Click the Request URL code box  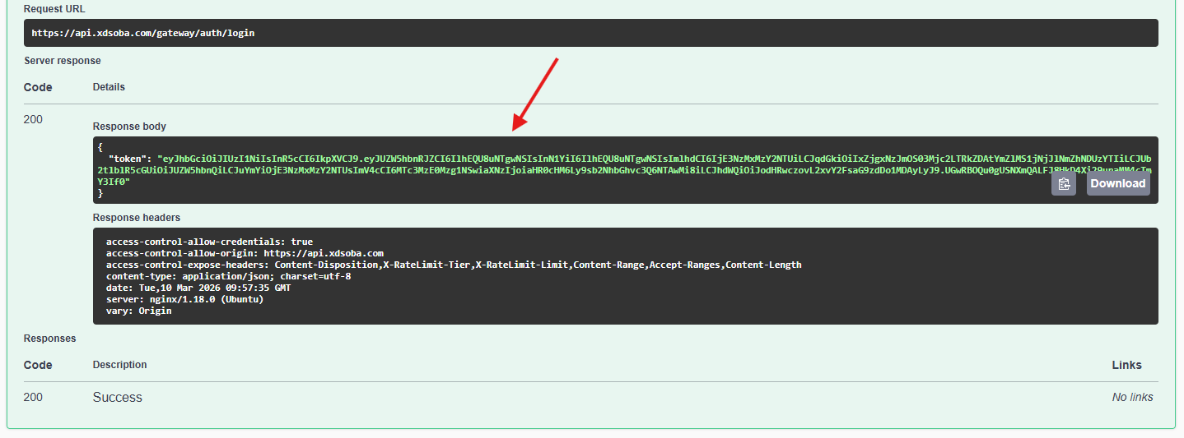click(590, 33)
